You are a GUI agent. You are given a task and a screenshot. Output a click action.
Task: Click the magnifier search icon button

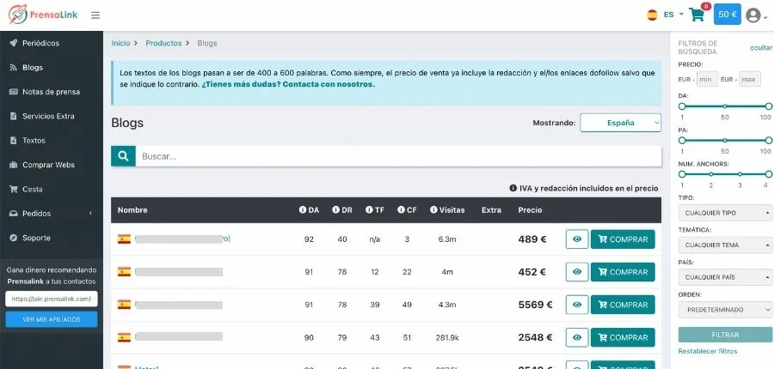tap(123, 156)
